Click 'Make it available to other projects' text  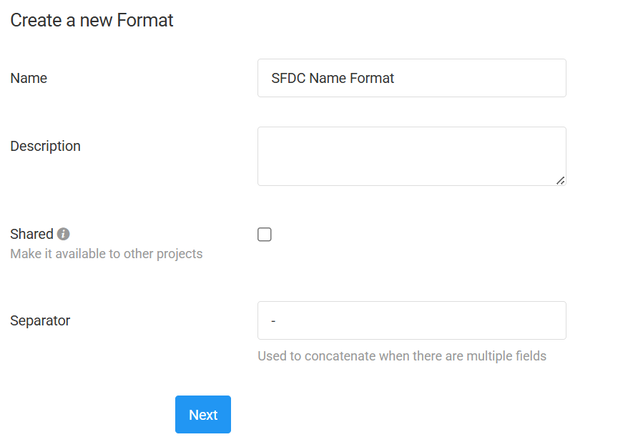coord(107,254)
